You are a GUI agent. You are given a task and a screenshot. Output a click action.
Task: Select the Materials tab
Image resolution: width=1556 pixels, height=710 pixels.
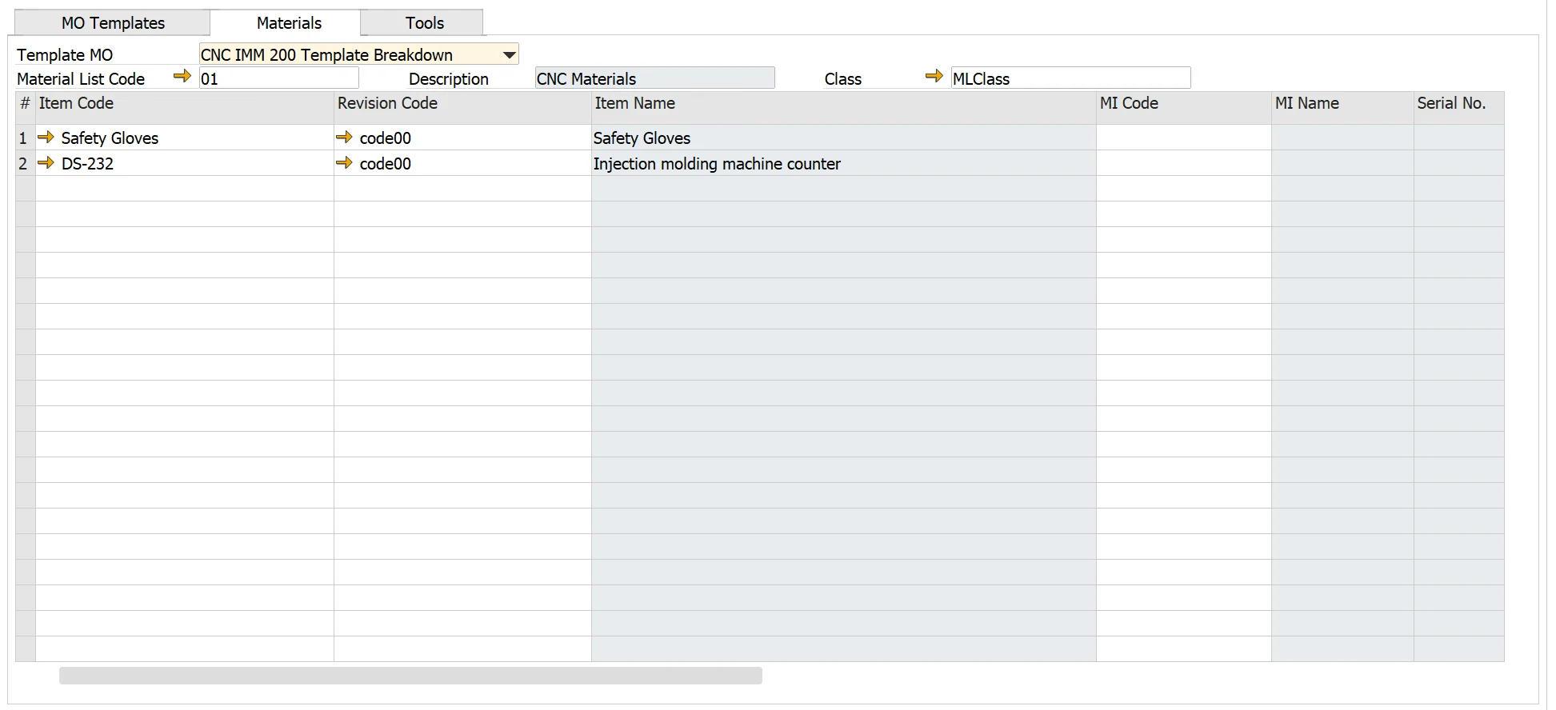click(289, 23)
